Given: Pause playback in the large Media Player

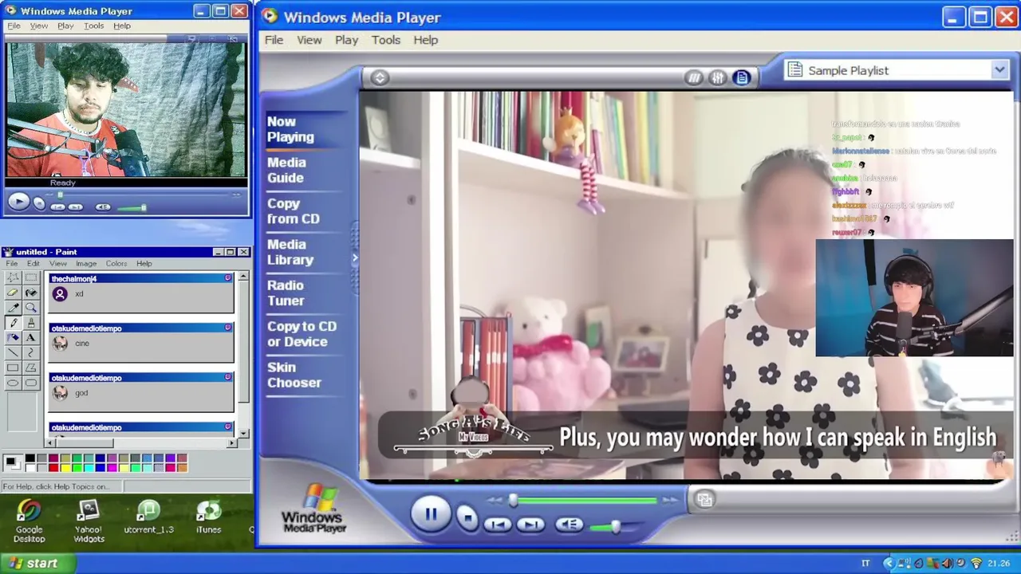Looking at the screenshot, I should pyautogui.click(x=431, y=514).
